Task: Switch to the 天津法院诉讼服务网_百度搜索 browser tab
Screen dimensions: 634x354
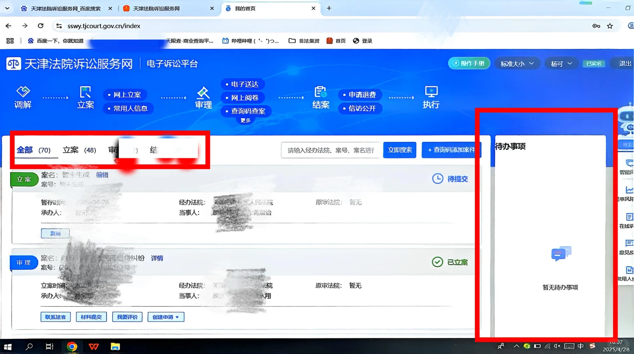Action: 66,9
